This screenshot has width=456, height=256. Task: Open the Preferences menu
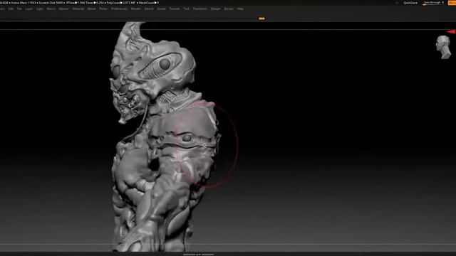click(119, 9)
